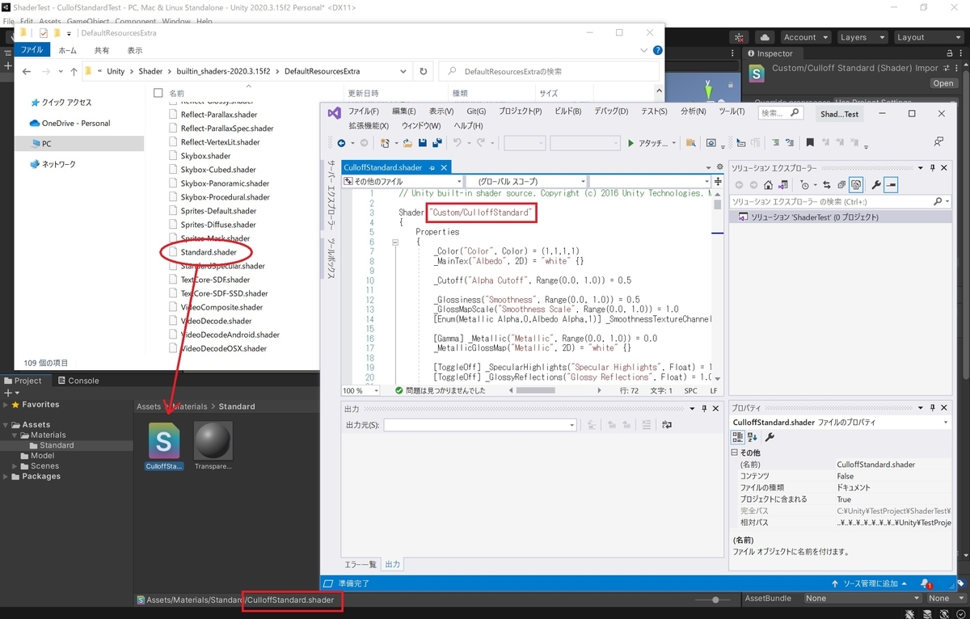Open the Visual Studio ツール(T) menu

pyautogui.click(x=732, y=111)
